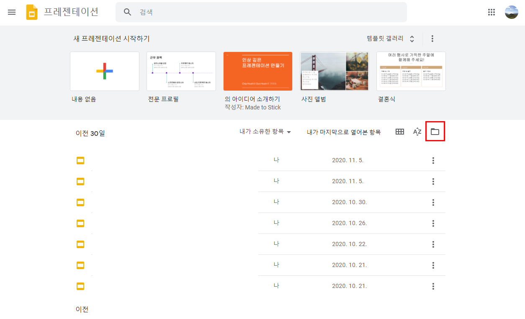This screenshot has width=525, height=319.
Task: Choose the 전문 프로필 template thumbnail
Action: (x=181, y=71)
